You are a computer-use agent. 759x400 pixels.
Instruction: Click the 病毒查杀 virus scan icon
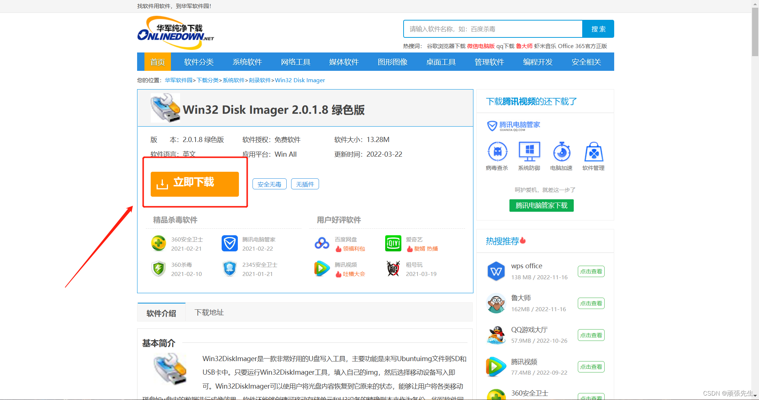pos(497,152)
